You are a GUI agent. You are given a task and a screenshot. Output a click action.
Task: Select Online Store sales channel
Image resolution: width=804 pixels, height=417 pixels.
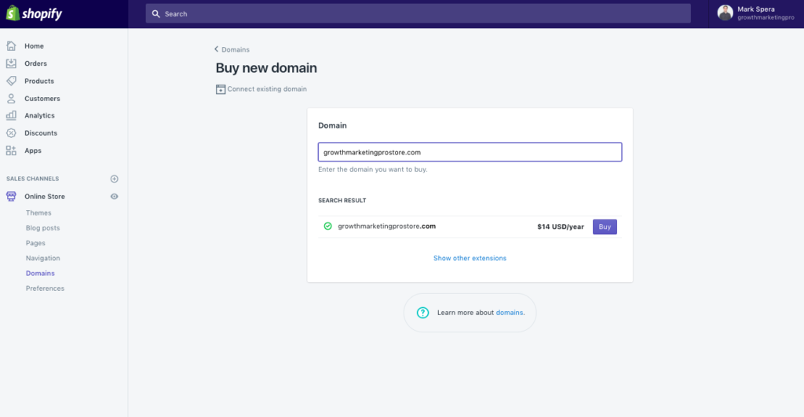tap(45, 197)
